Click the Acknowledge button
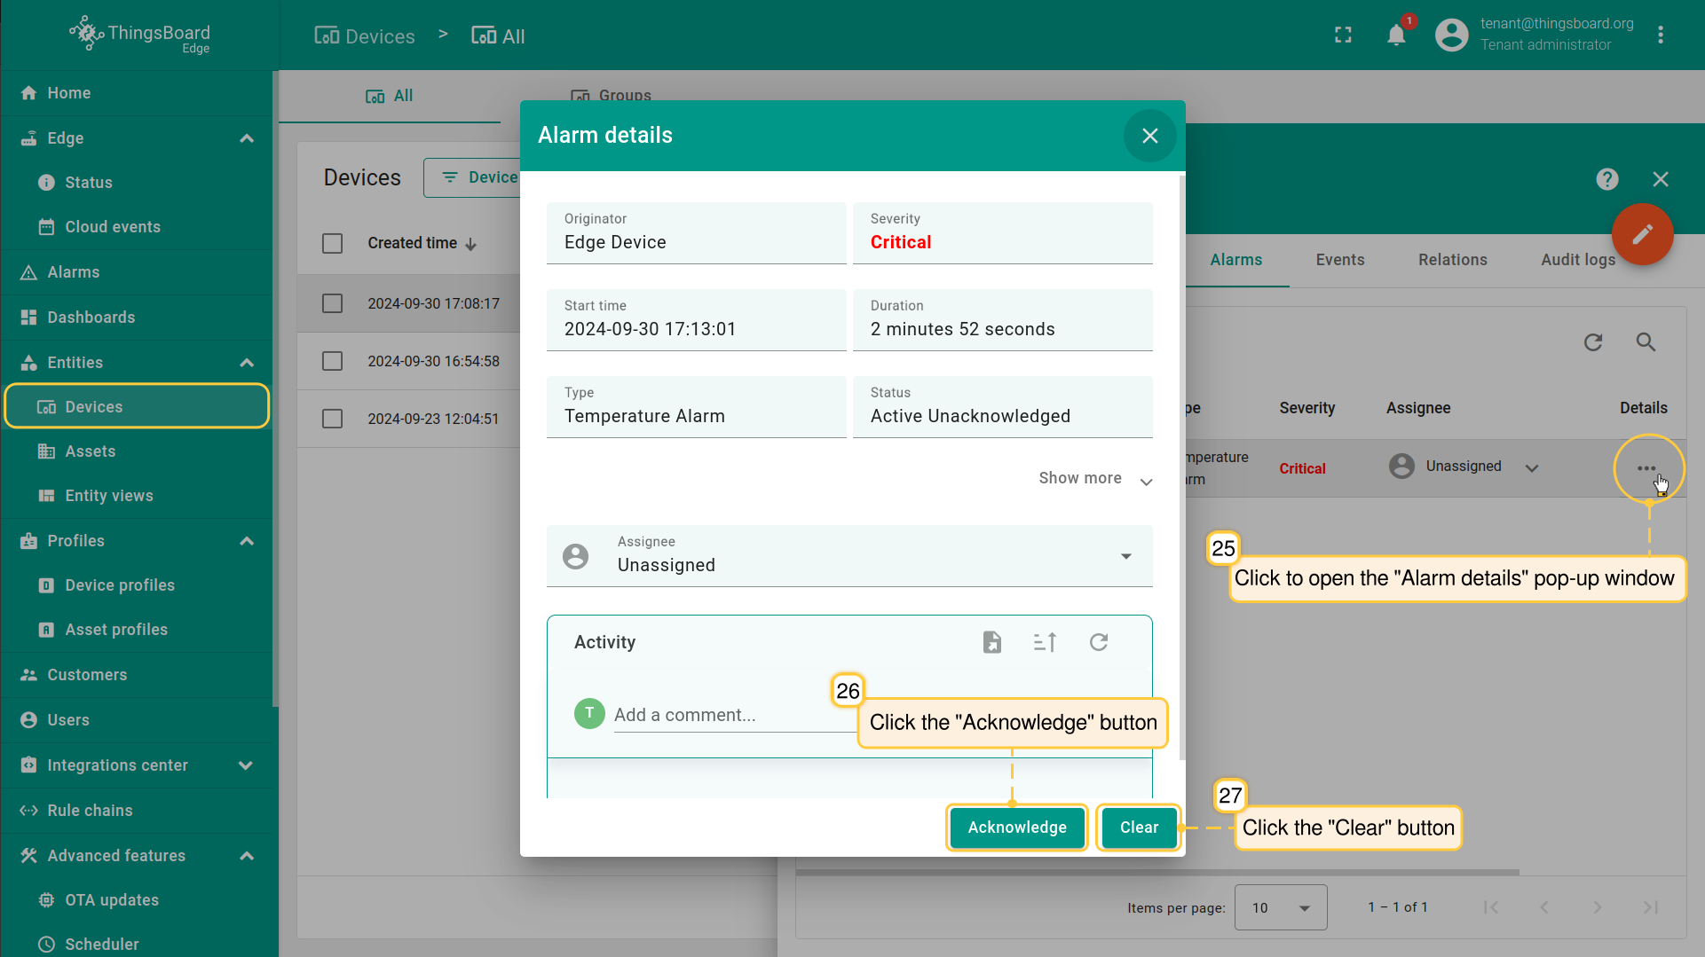1705x957 pixels. [x=1016, y=828]
